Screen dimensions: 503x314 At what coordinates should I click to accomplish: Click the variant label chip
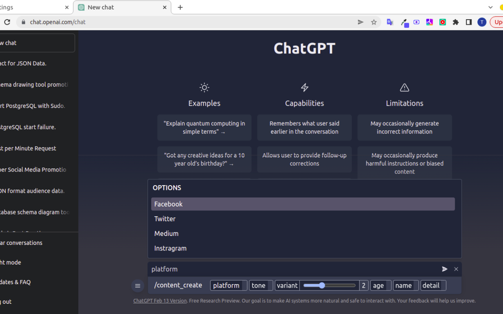pyautogui.click(x=287, y=285)
